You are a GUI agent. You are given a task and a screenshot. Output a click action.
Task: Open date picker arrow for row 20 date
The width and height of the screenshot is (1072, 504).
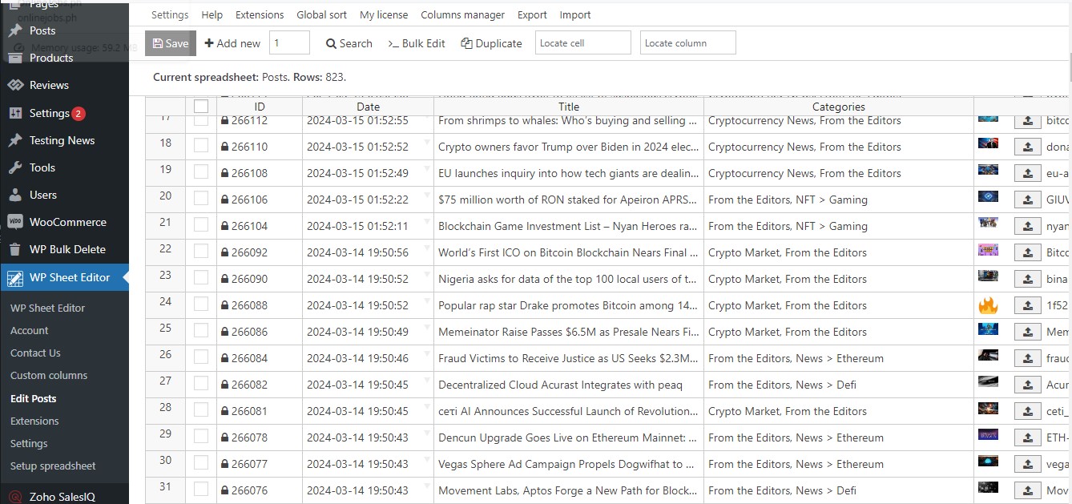coord(427,195)
